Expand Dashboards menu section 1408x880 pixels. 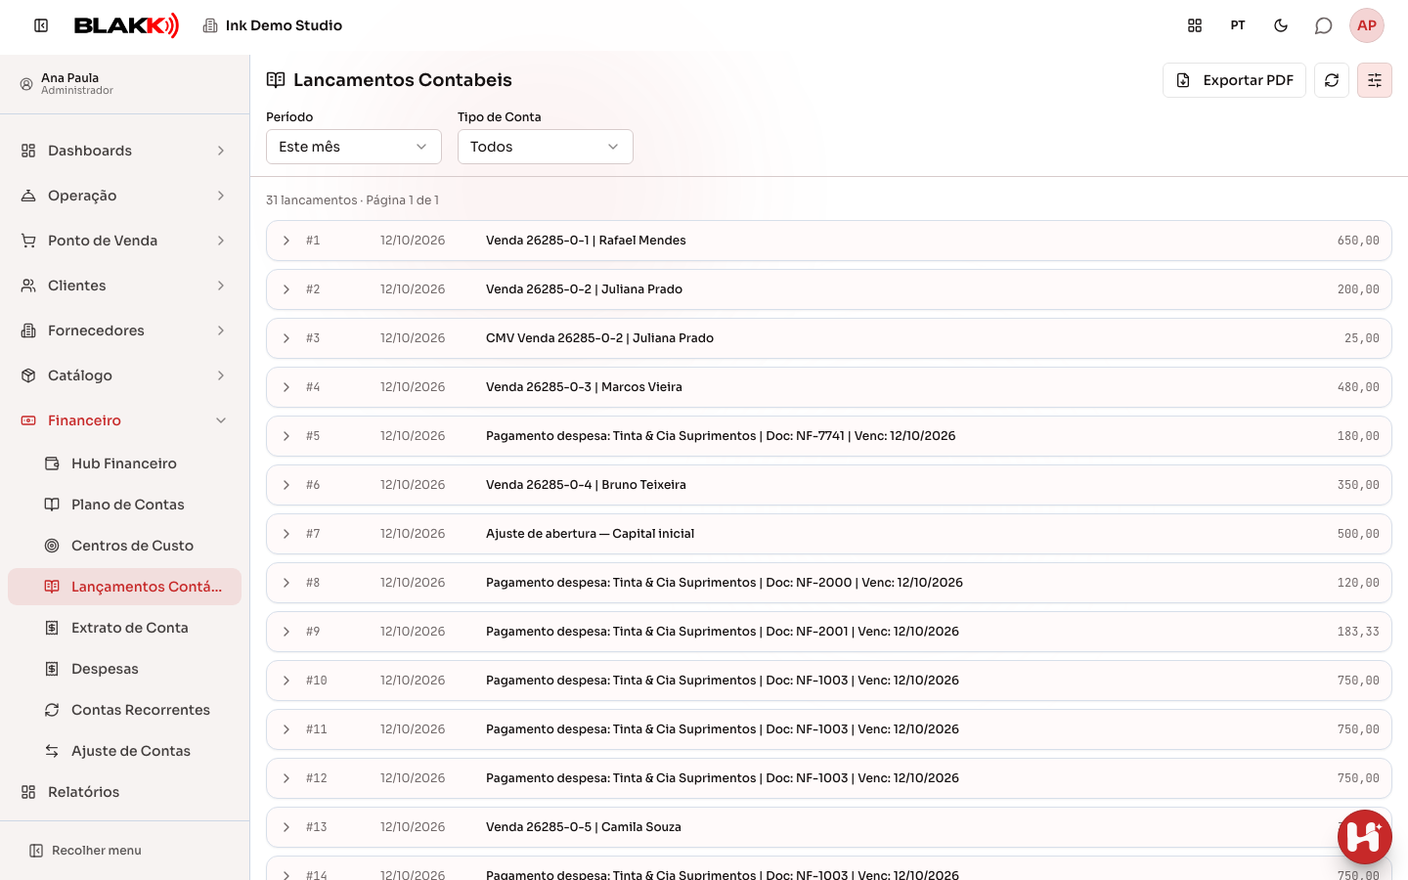click(x=124, y=151)
